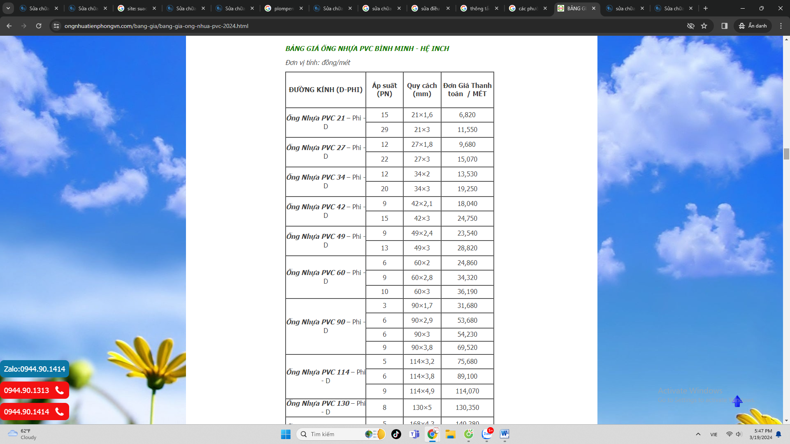Open the notification bell icon
Screen dimensions: 790x444
778,435
